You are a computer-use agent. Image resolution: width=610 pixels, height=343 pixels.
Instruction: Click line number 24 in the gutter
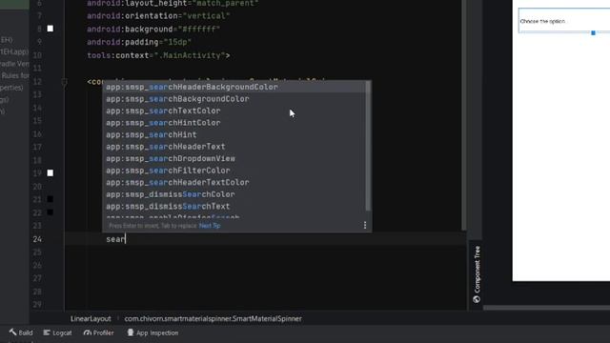(37, 239)
